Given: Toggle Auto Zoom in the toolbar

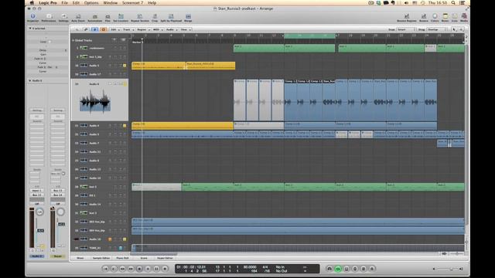Looking at the screenshot, I should (x=78, y=17).
